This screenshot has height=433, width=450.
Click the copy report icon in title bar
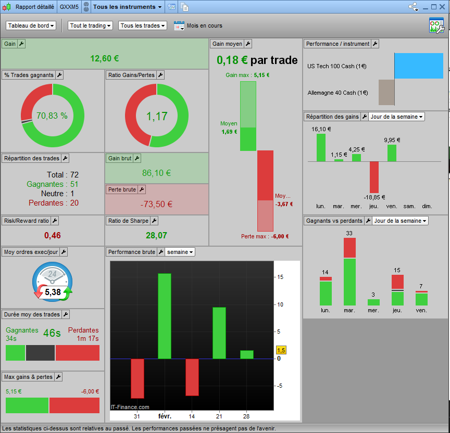(185, 7)
